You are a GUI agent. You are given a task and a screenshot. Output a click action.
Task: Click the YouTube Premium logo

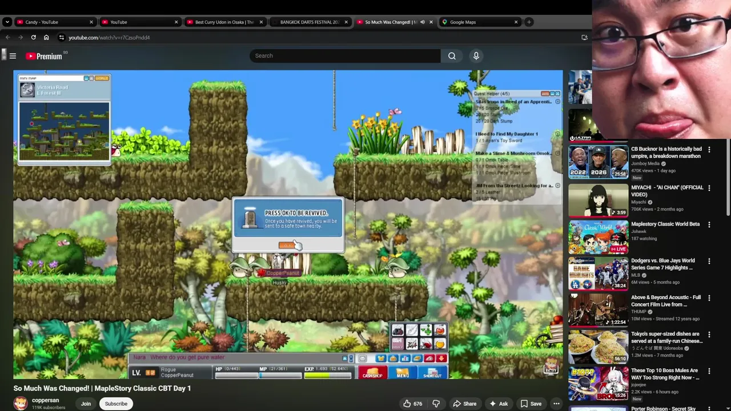click(x=44, y=56)
